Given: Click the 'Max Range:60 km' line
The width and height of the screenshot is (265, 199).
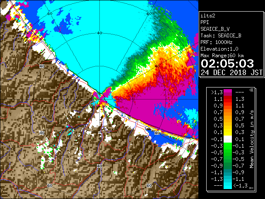Looking at the screenshot, I should [222, 56].
